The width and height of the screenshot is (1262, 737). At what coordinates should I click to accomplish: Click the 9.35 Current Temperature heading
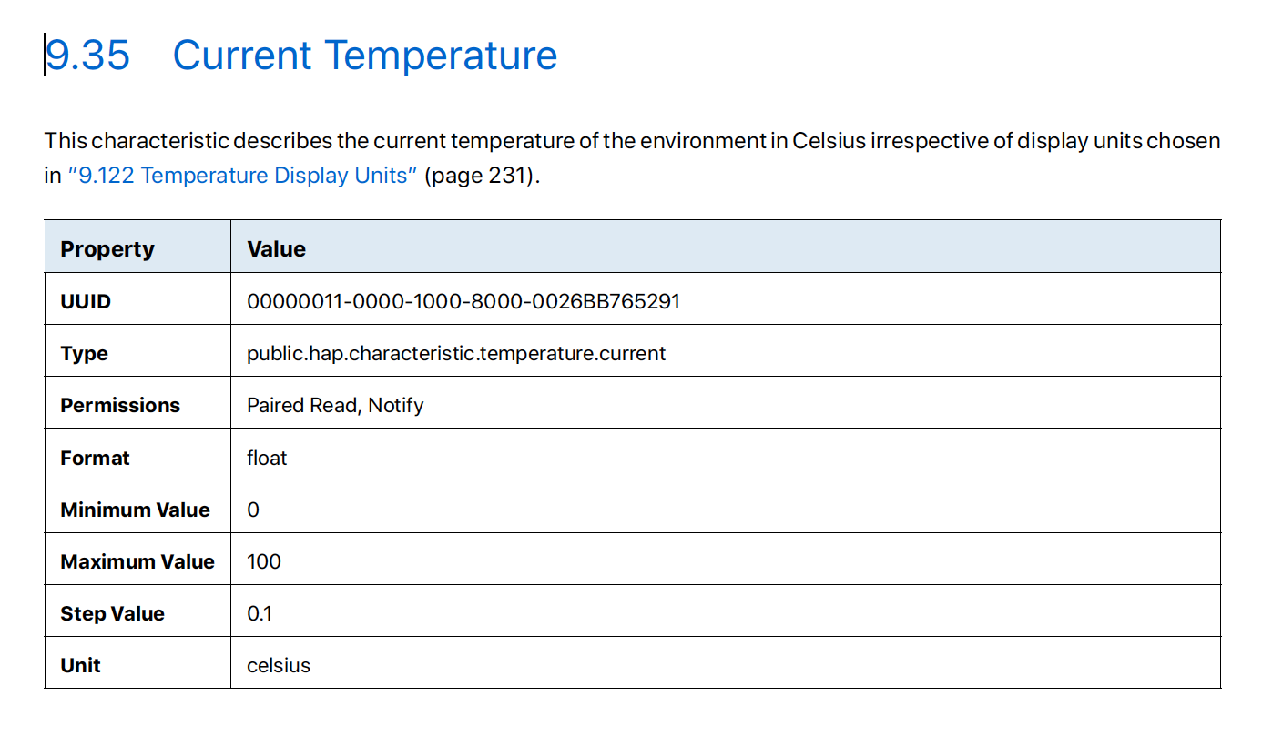click(301, 55)
